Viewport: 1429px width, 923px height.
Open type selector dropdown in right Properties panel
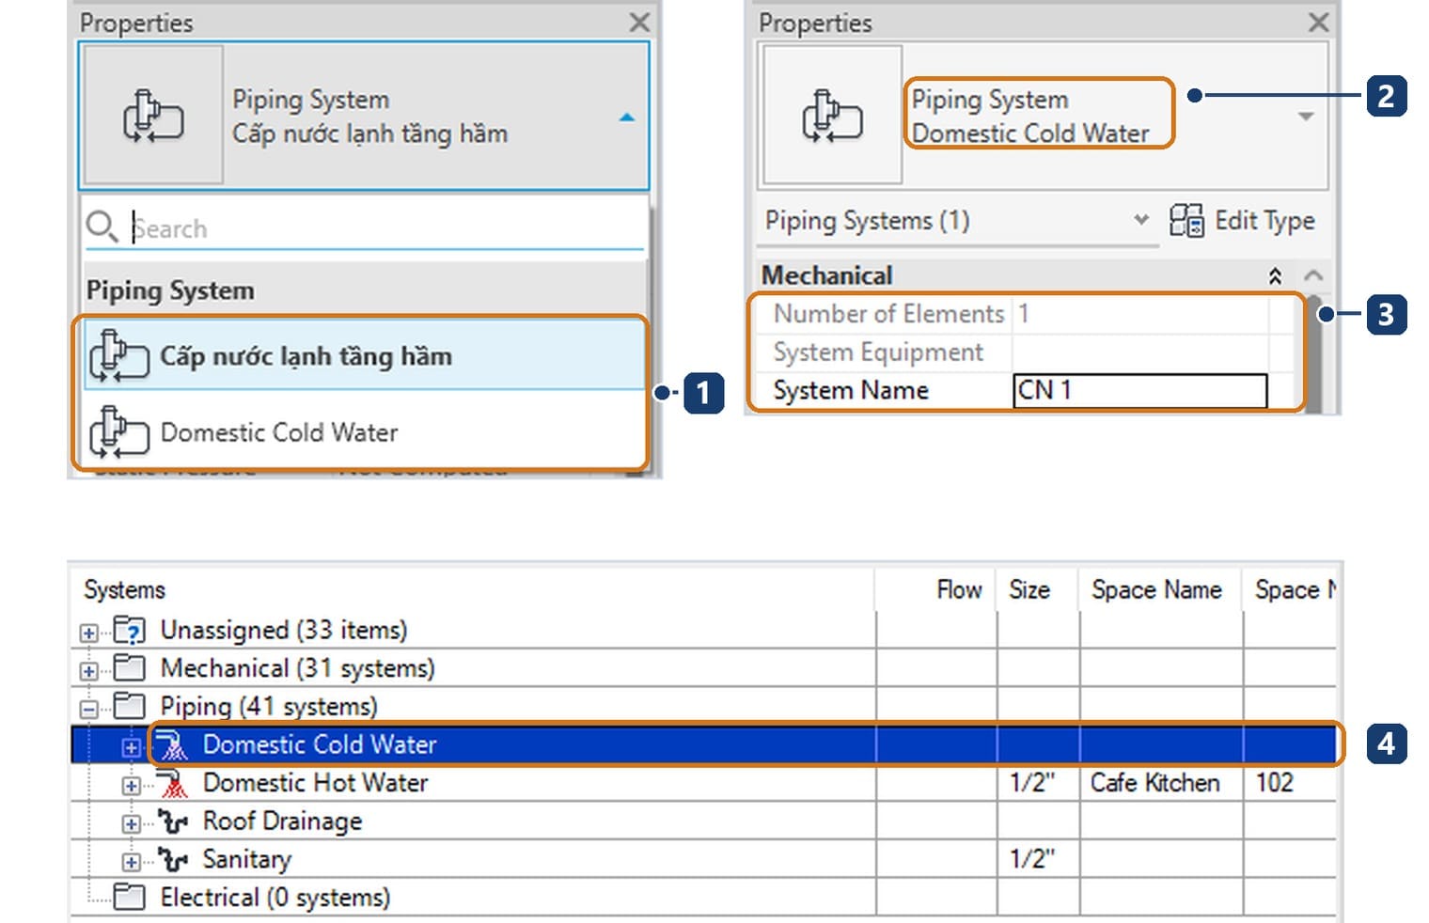[1306, 117]
